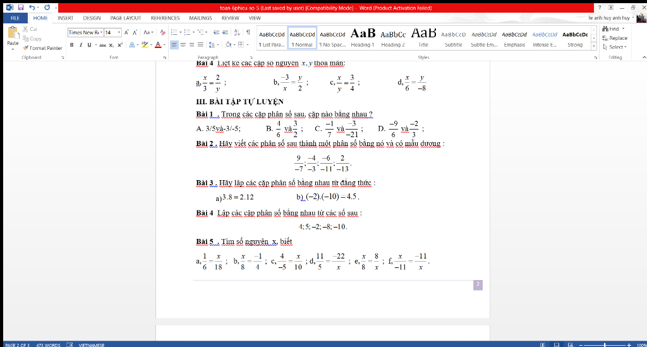Click the Find button

pyautogui.click(x=611, y=29)
